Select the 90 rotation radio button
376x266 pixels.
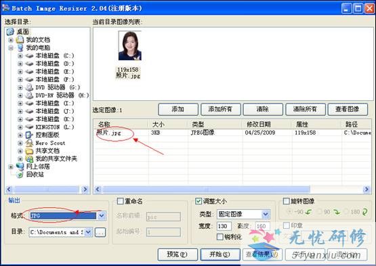319,212
